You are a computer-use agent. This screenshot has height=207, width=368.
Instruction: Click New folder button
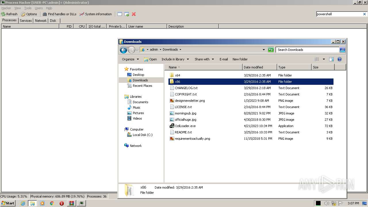(x=240, y=59)
